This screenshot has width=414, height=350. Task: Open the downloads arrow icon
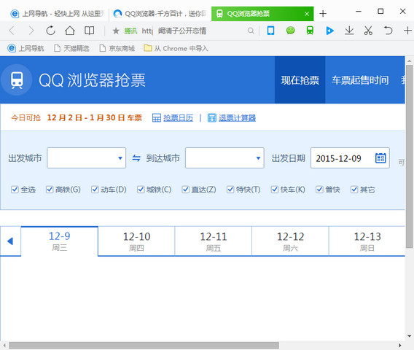349,31
